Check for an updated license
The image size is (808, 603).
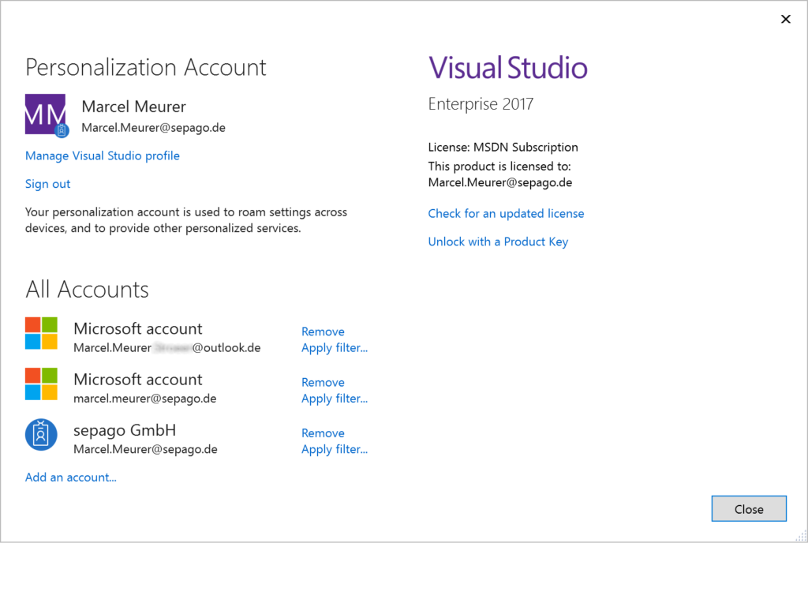coord(506,213)
